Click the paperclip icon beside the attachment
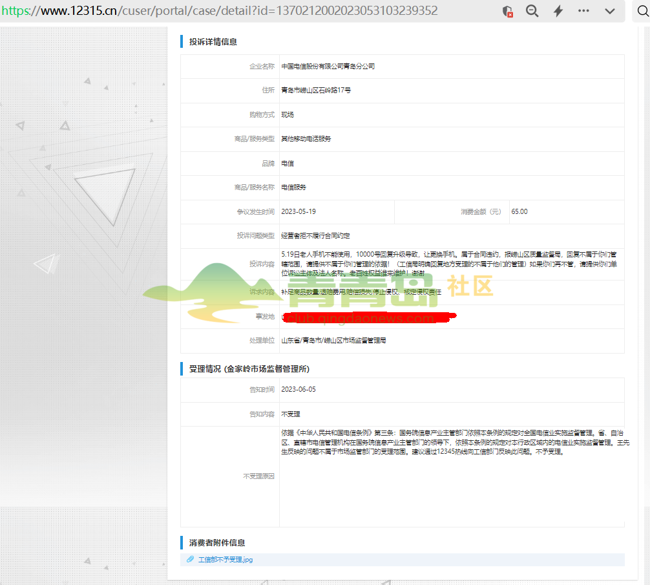 (190, 559)
